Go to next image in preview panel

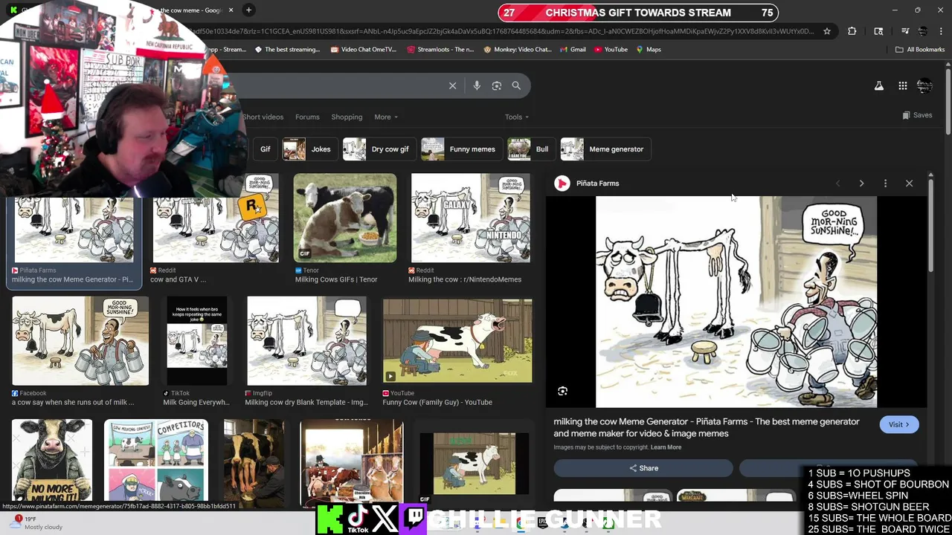(861, 183)
